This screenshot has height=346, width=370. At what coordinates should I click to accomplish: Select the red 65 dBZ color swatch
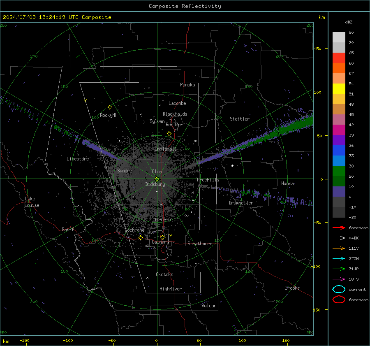click(339, 58)
